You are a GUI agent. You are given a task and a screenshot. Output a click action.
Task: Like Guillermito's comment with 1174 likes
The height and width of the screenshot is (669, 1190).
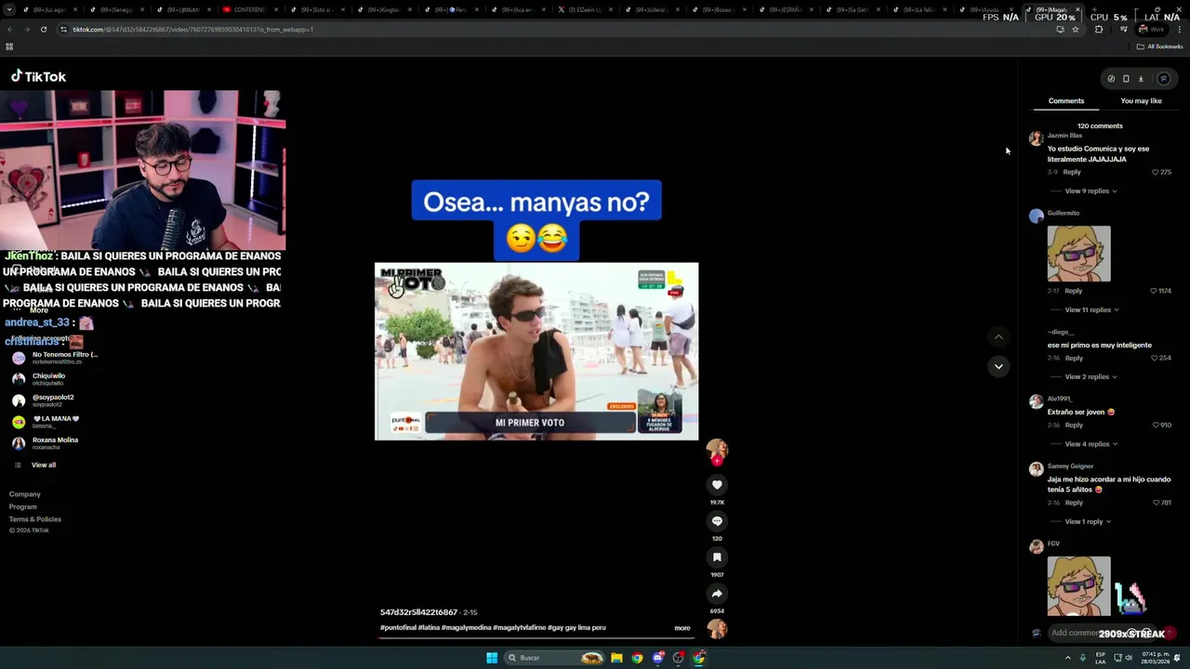[x=1154, y=291]
